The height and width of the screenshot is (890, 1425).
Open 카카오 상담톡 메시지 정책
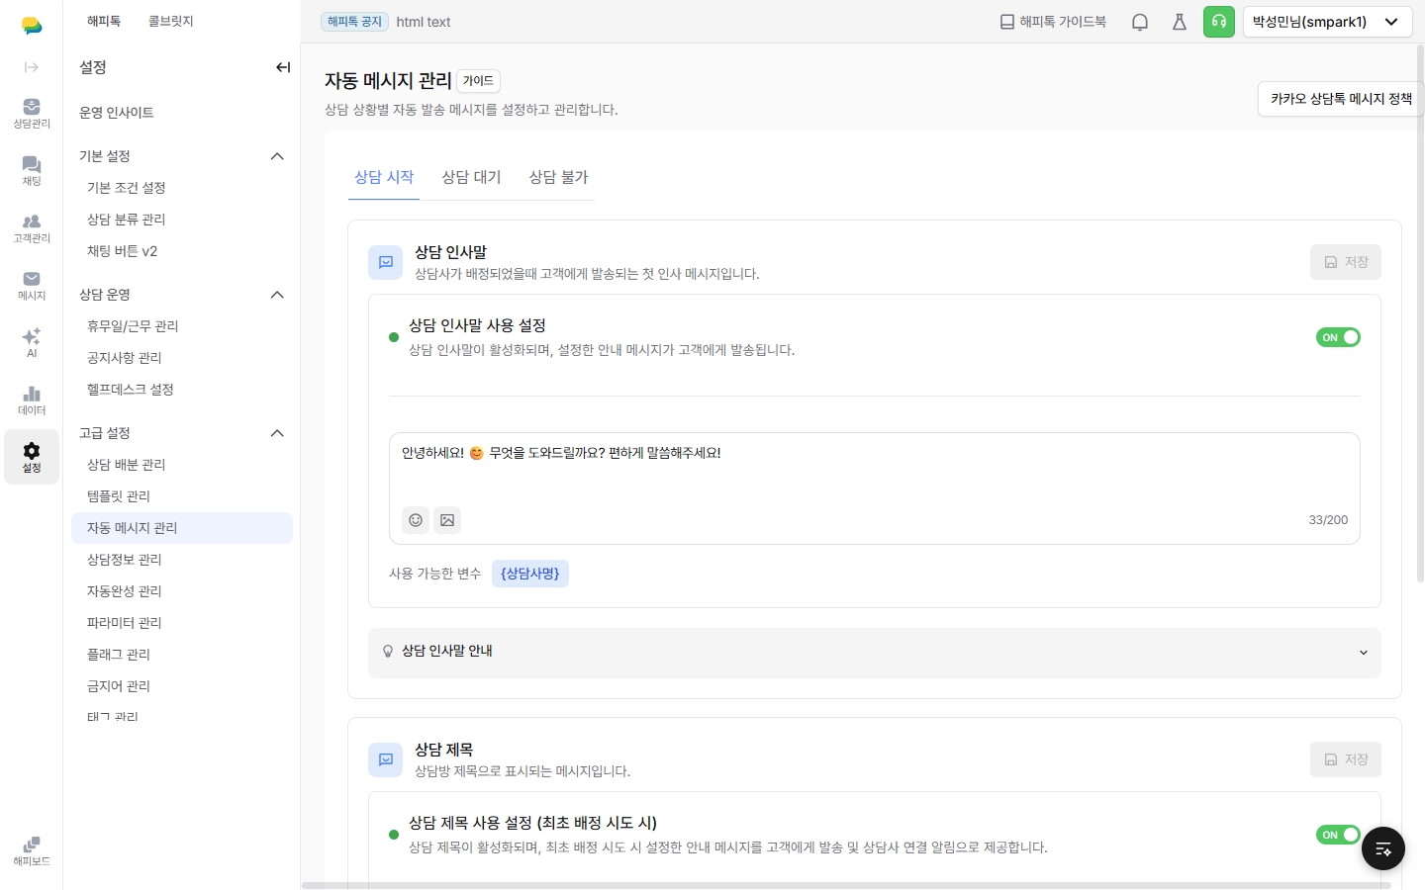click(x=1341, y=99)
